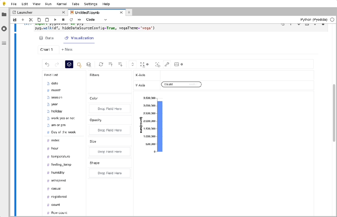Sort the chart descending

point(120,64)
